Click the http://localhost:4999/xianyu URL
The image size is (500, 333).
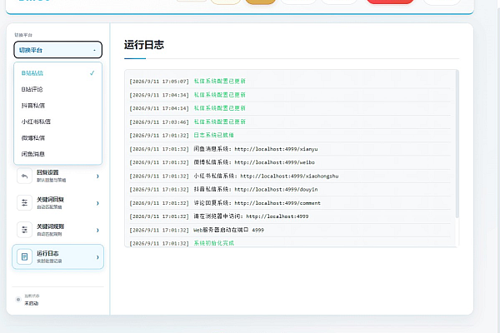pos(276,149)
